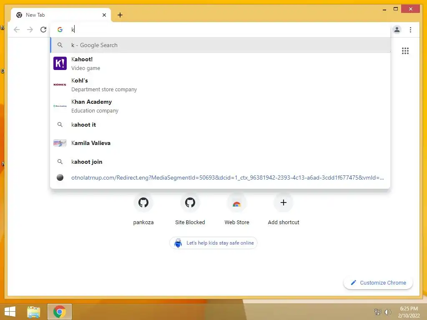Click magnifier icon beside 'kahoot join'

click(x=60, y=162)
